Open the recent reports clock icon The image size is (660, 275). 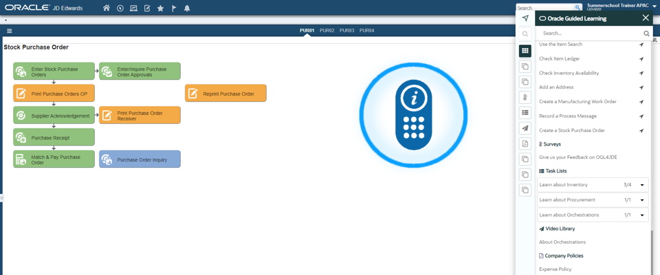click(120, 8)
